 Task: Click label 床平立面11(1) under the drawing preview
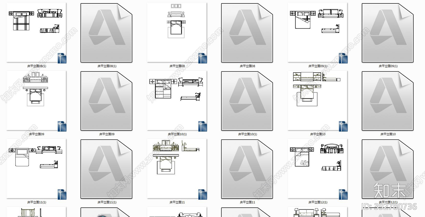tap(37, 202)
